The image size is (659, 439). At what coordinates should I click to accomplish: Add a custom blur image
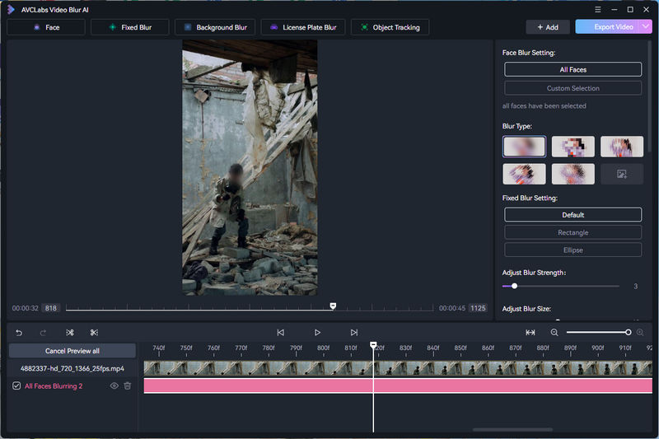[622, 174]
